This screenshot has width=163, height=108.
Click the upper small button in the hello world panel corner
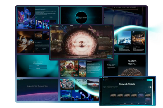(109, 56)
